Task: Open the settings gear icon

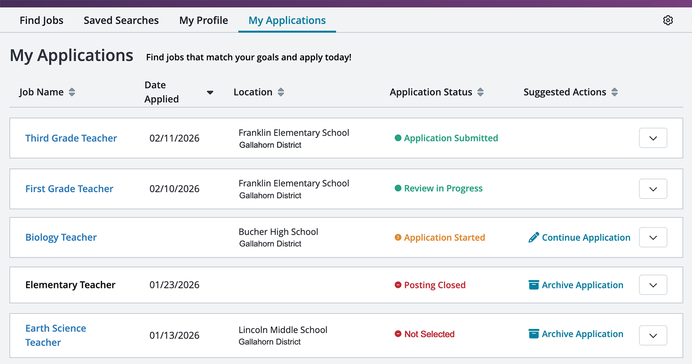Action: [x=668, y=20]
